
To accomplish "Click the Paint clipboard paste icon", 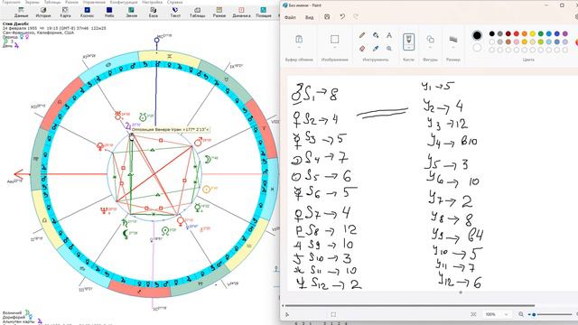I will pos(299,39).
